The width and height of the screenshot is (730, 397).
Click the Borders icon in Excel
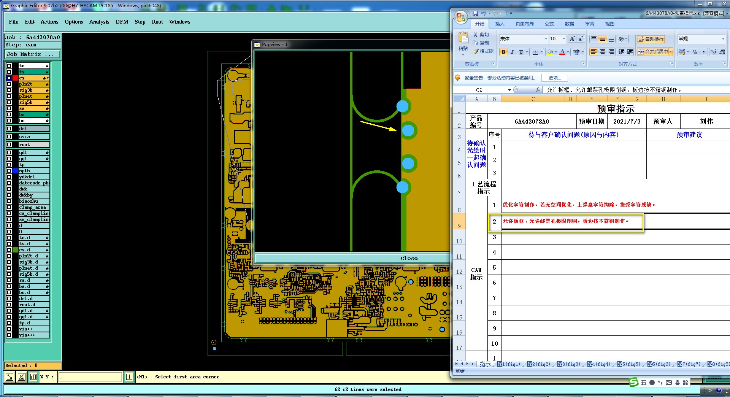click(535, 52)
